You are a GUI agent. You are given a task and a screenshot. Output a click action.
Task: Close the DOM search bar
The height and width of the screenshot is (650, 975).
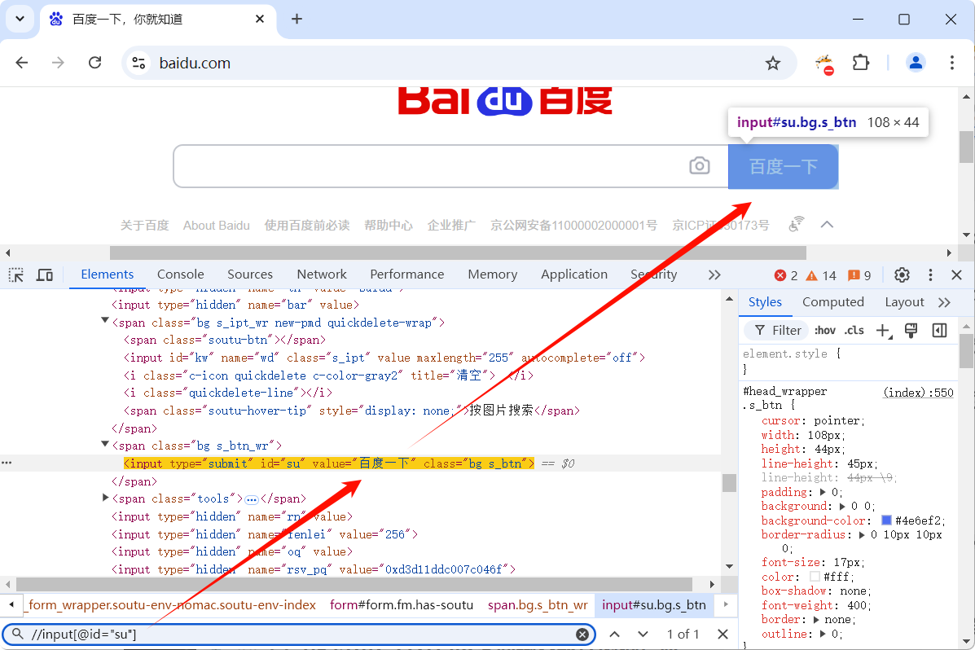tap(722, 635)
